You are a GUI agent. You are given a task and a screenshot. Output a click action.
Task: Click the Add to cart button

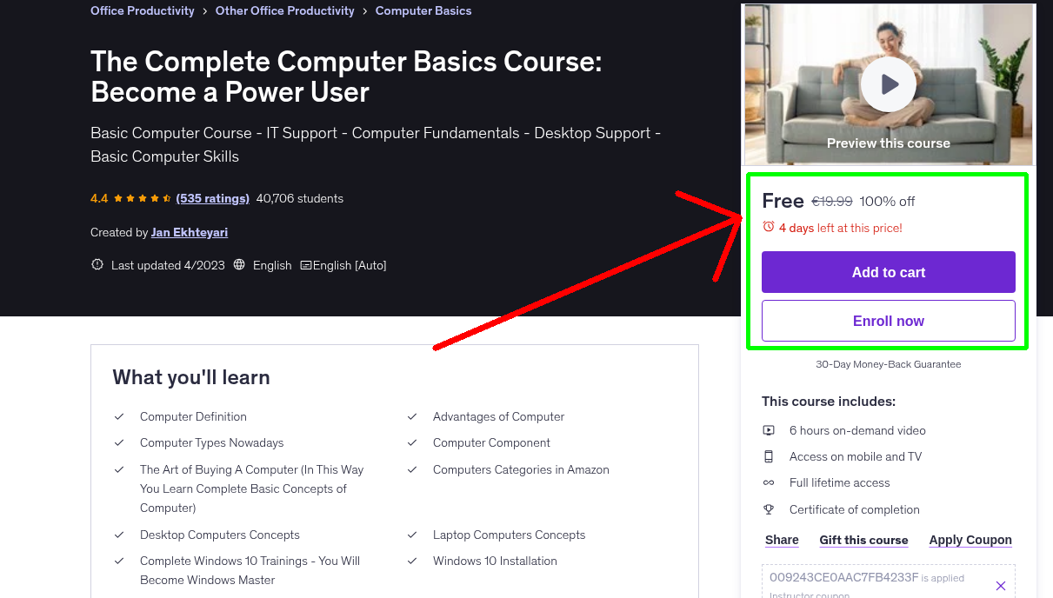pyautogui.click(x=889, y=272)
